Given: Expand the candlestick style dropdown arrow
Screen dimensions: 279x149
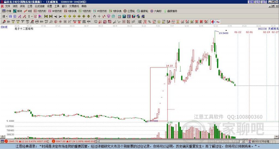Looking at the screenshot, I should point(32,16).
